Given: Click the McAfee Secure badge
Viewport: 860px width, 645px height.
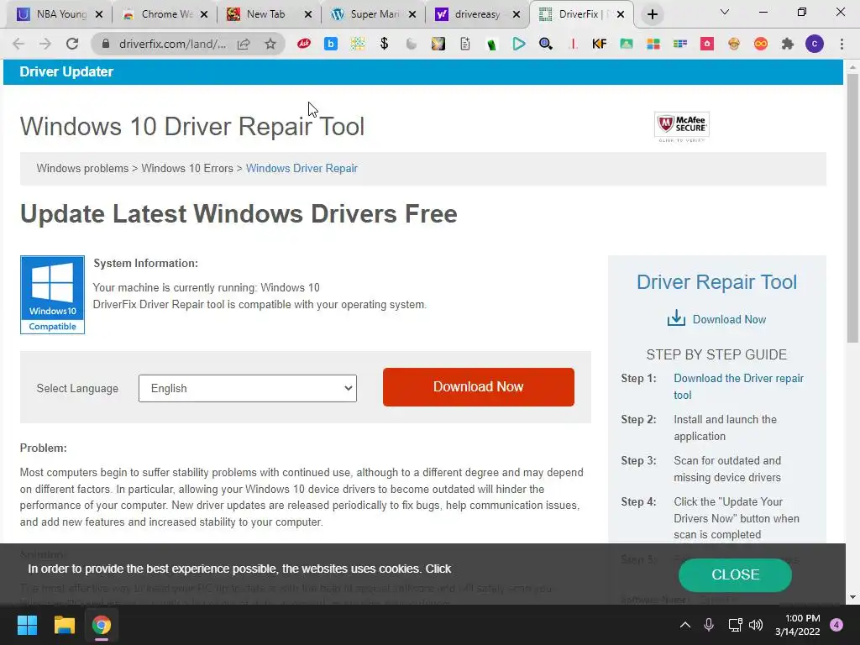Looking at the screenshot, I should point(682,127).
